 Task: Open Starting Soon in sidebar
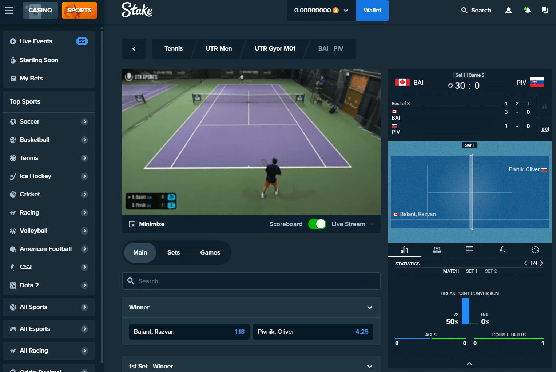tap(49, 60)
